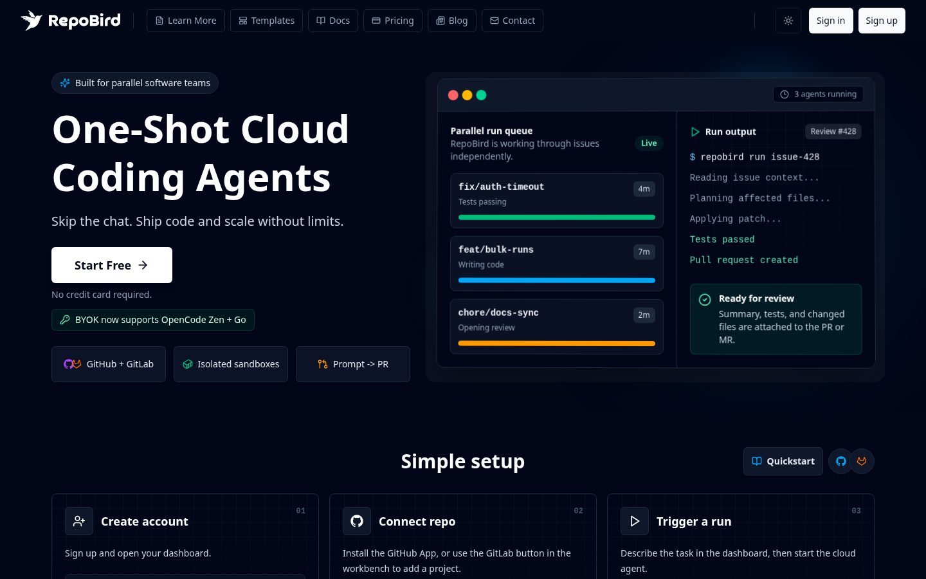Click the Quickstart button

pyautogui.click(x=783, y=461)
